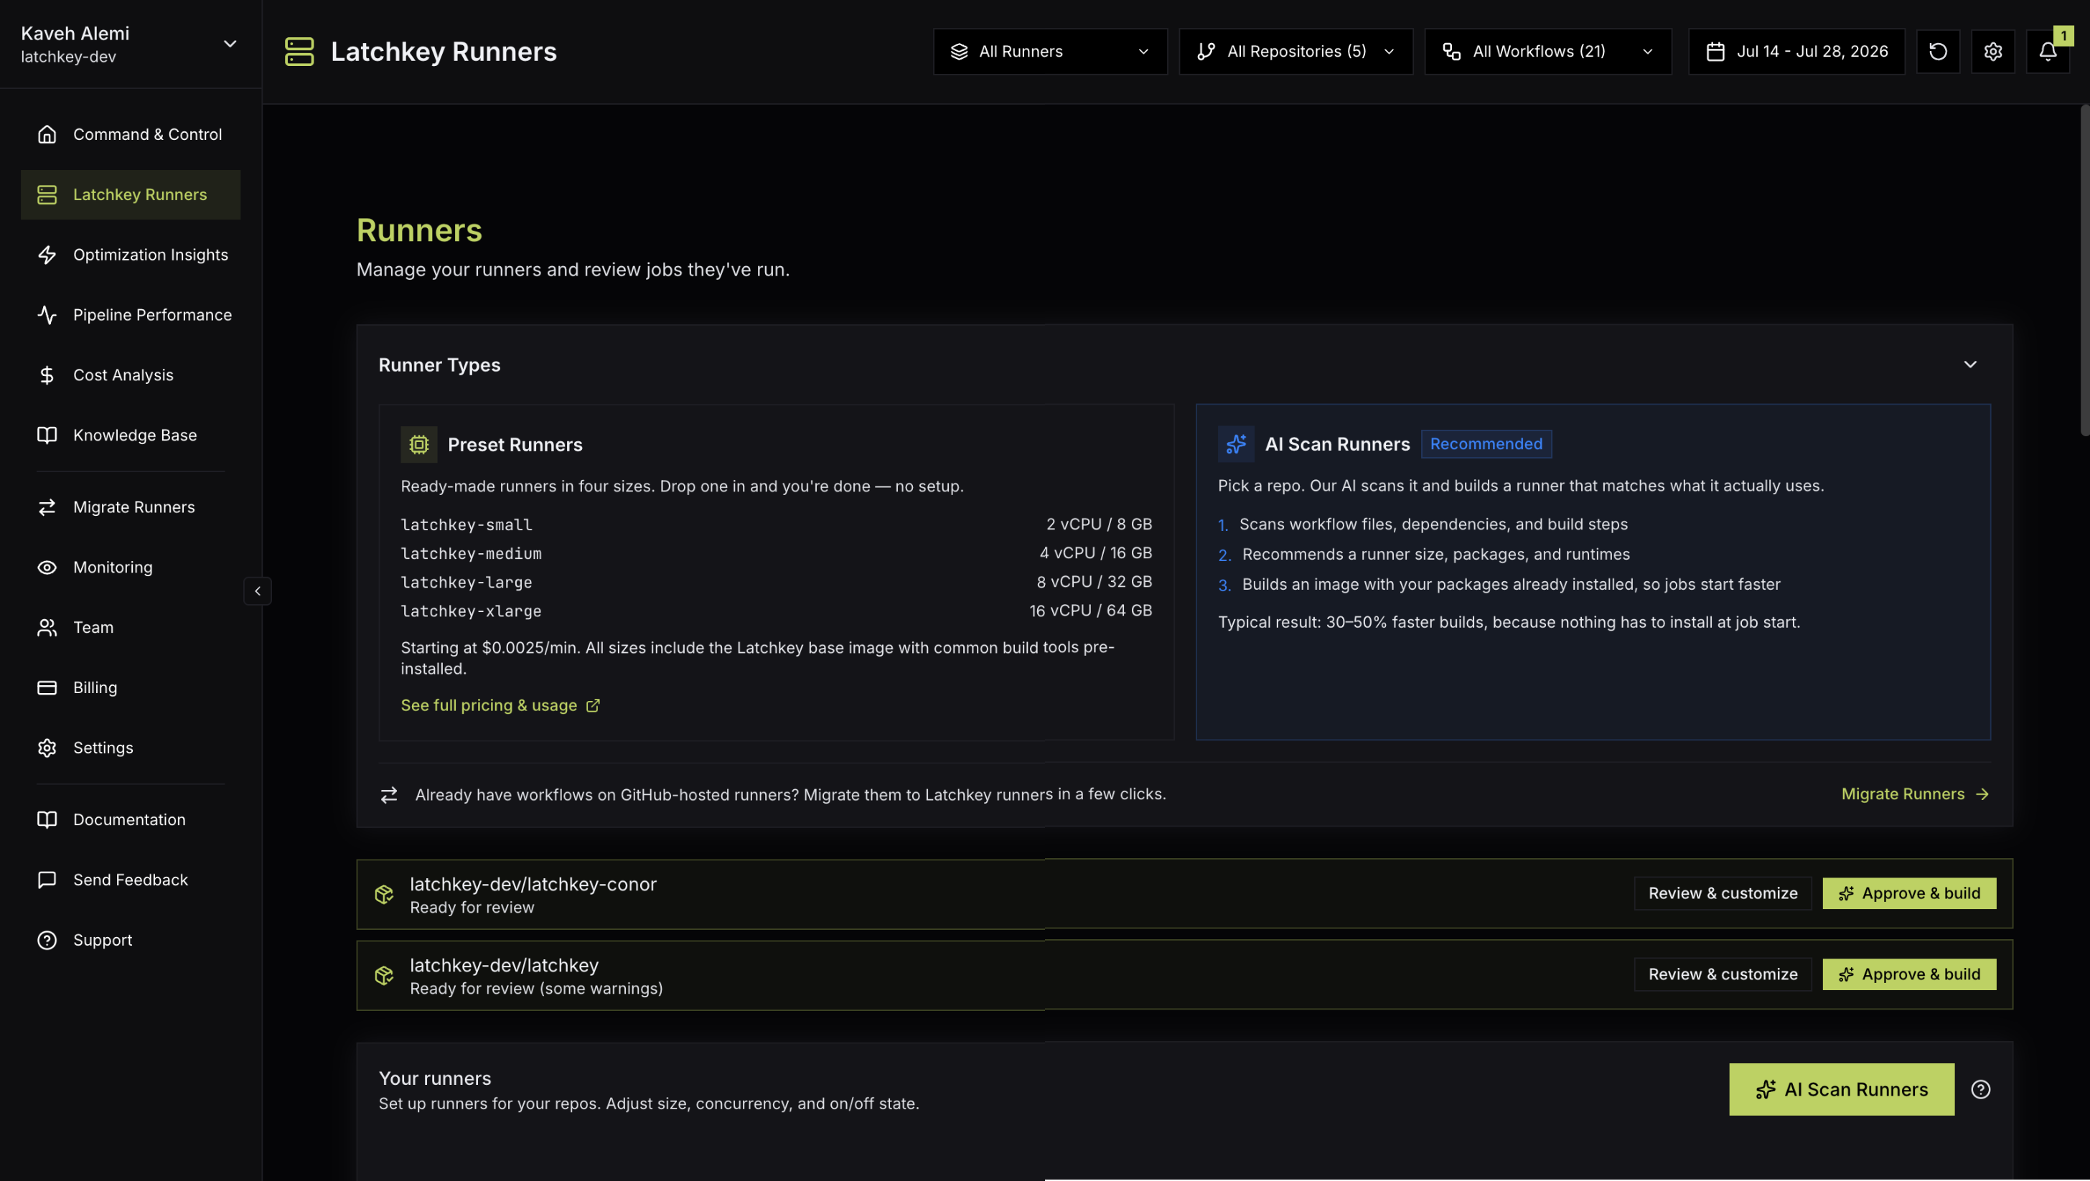Click the package icon for latchkey-dev/latchkey
This screenshot has height=1181, width=2090.
pyautogui.click(x=384, y=975)
